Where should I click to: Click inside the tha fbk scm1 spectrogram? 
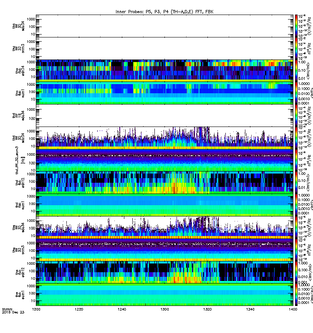pos(164,93)
